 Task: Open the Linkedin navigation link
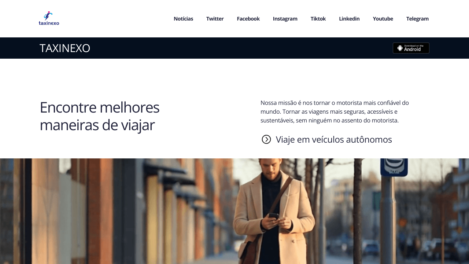pyautogui.click(x=349, y=19)
